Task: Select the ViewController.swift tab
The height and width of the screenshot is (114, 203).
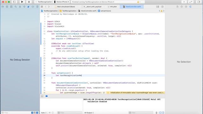Action: [132, 7]
